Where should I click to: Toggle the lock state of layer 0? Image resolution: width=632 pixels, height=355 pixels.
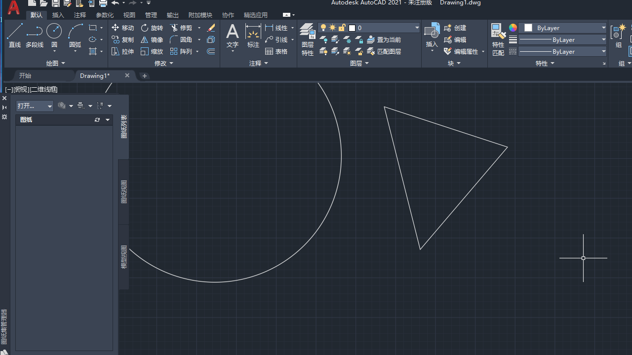pos(341,28)
